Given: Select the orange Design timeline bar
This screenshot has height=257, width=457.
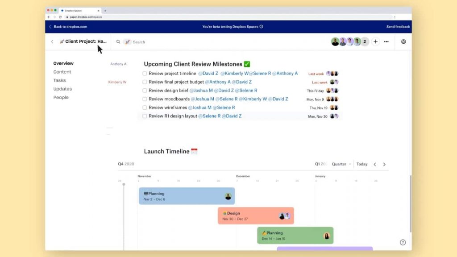Looking at the screenshot, I should coord(250,216).
